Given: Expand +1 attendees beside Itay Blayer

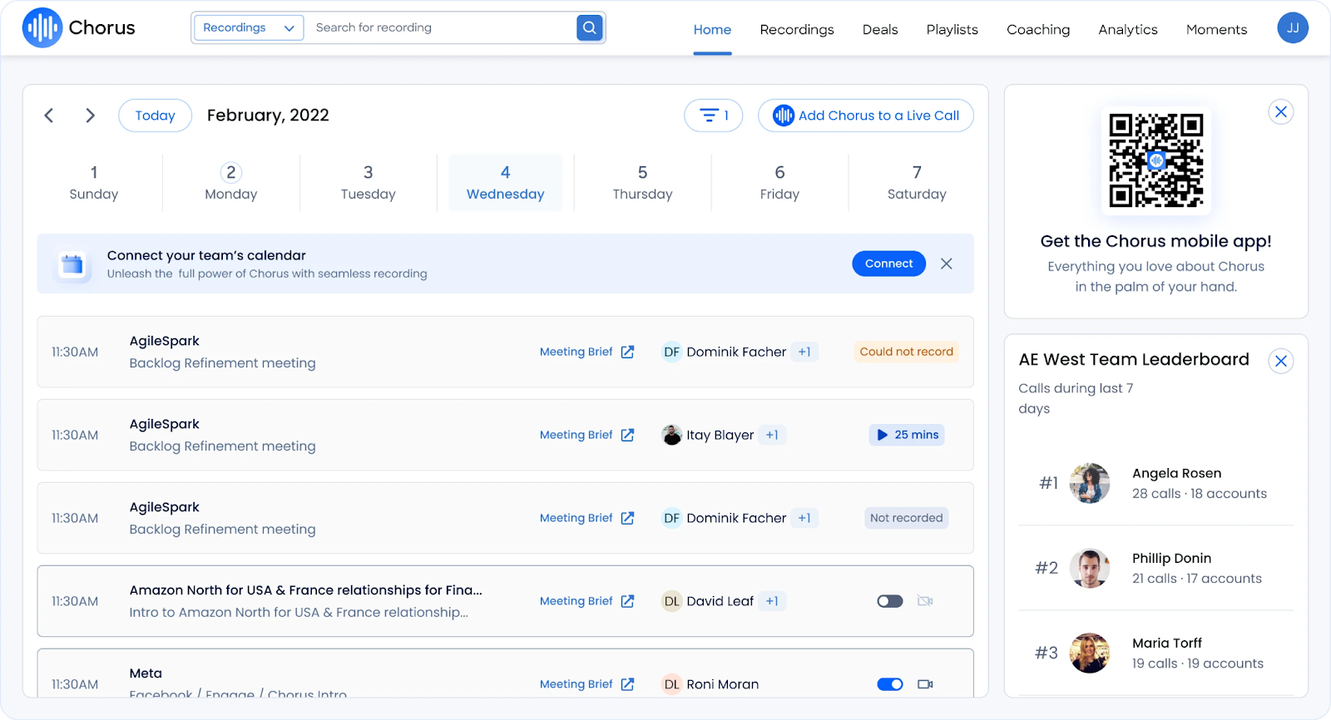Looking at the screenshot, I should tap(772, 435).
